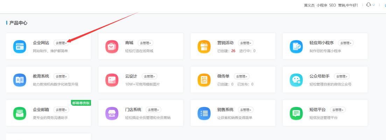386x140 pixels.
Task: Click the 云设计 picture icon
Action: tap(112, 80)
